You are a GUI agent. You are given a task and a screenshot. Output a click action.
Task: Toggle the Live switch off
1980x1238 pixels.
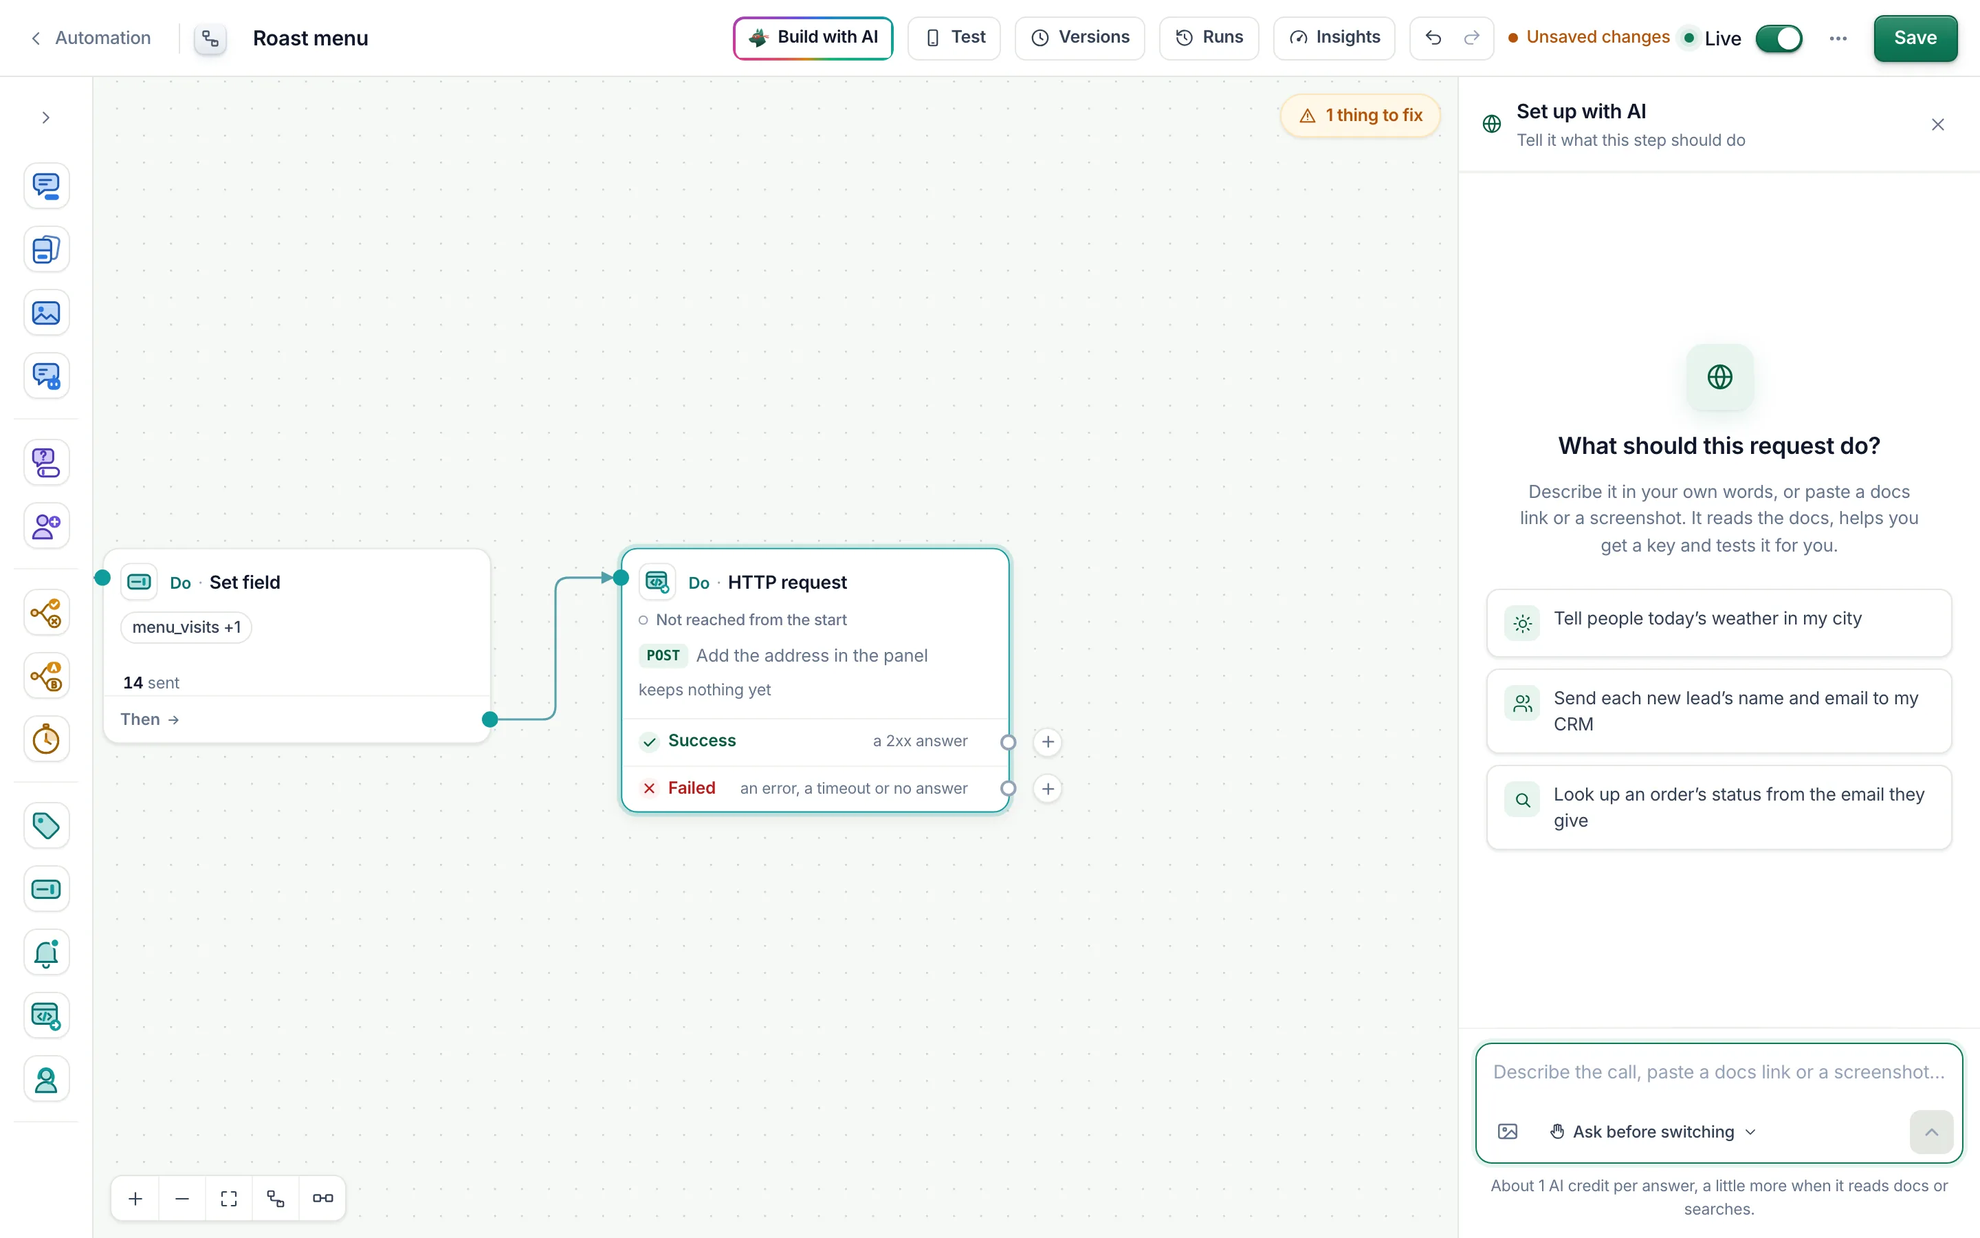tap(1779, 39)
